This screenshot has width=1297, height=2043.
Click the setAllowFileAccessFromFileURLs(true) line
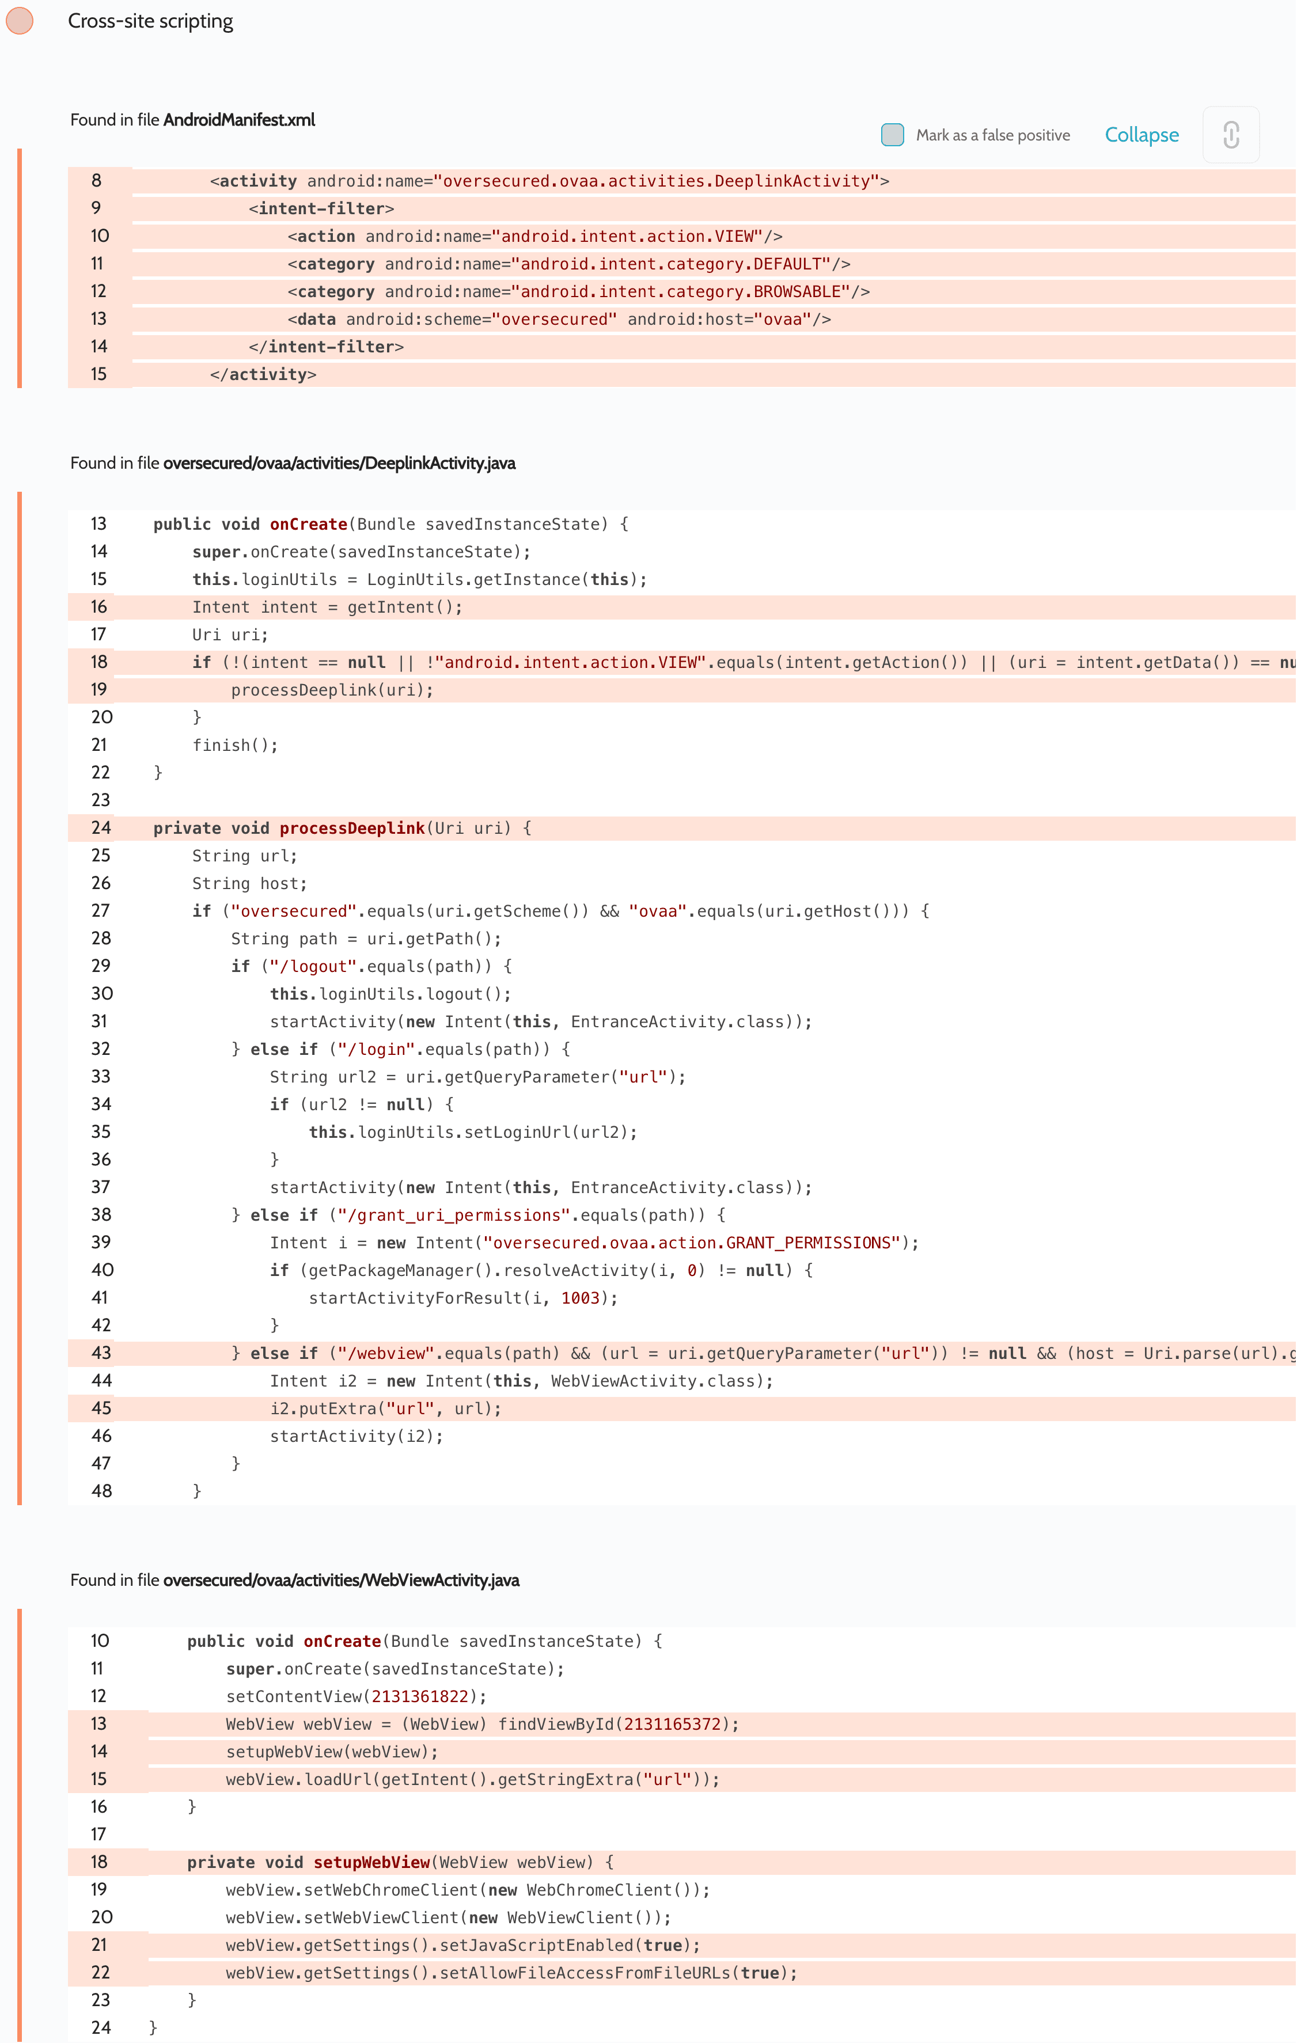coord(511,1973)
